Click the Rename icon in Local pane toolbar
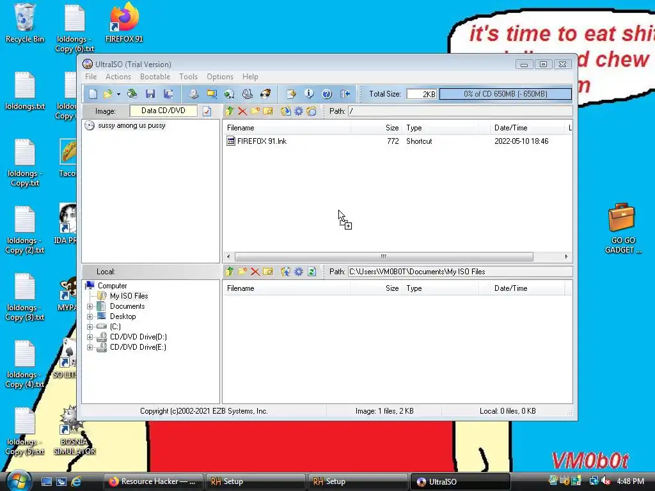The image size is (655, 491). tap(268, 271)
